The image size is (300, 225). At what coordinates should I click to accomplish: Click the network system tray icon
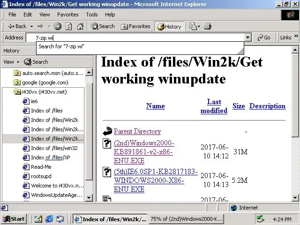pyautogui.click(x=261, y=219)
